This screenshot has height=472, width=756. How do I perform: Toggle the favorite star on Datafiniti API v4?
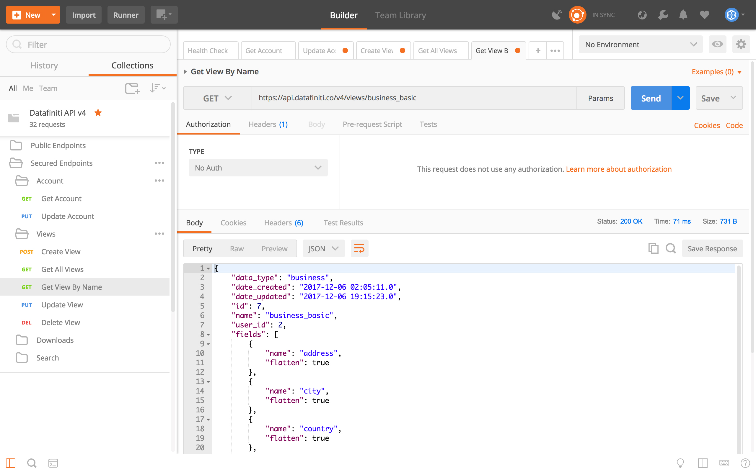[x=98, y=113]
